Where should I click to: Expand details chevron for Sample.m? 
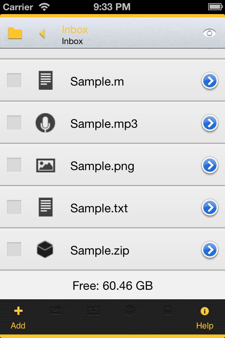(210, 81)
